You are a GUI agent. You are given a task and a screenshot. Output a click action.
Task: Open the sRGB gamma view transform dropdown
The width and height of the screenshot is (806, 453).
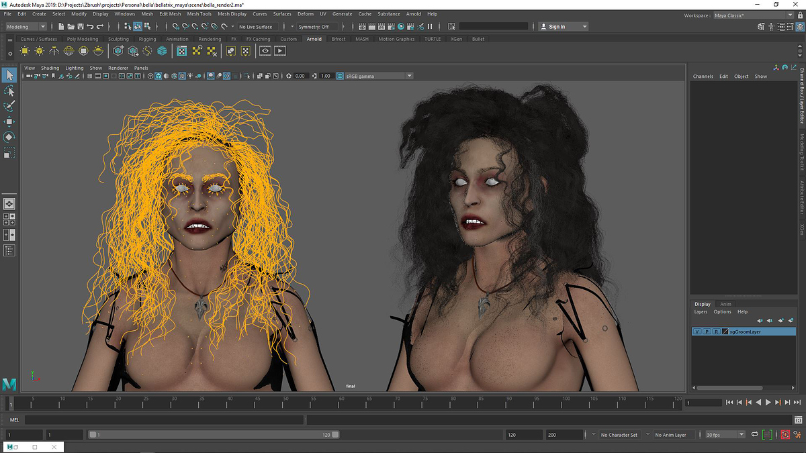click(379, 76)
